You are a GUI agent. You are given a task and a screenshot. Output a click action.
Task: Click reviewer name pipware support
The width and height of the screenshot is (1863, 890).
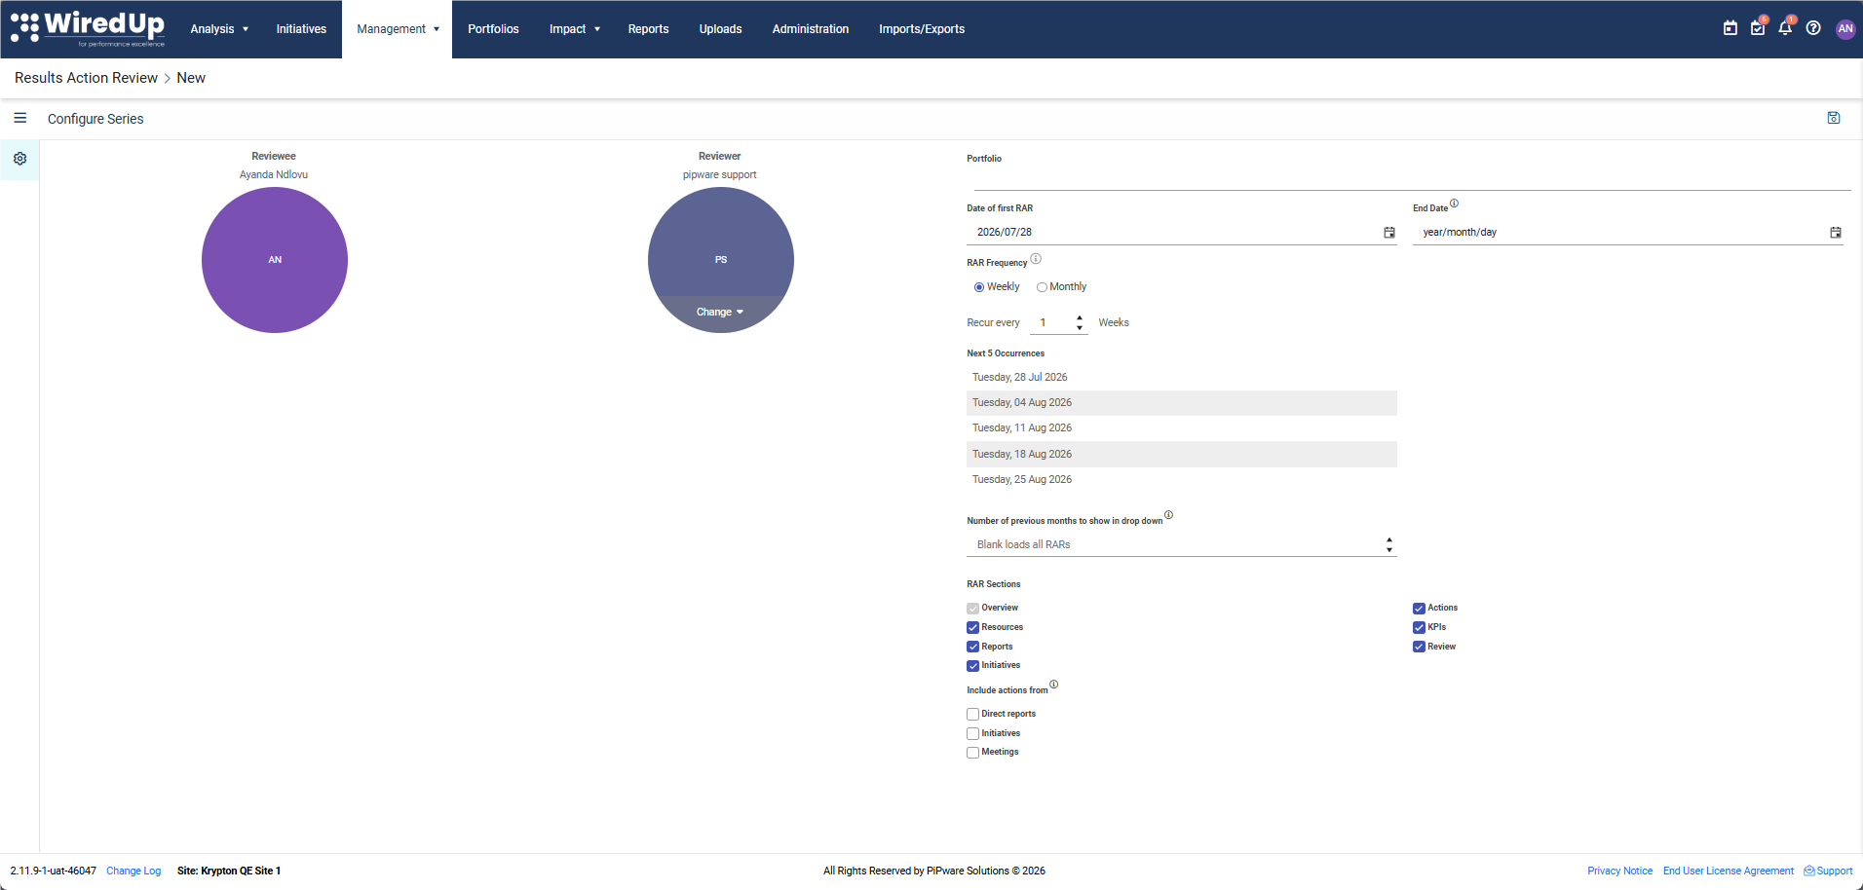tap(720, 174)
